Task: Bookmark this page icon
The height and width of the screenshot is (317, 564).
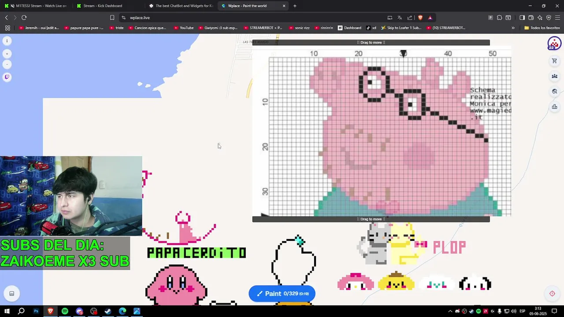Action: (112, 18)
